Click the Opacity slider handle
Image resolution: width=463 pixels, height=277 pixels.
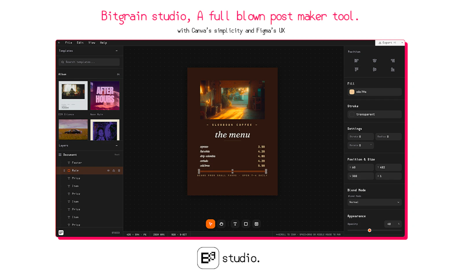pyautogui.click(x=370, y=230)
